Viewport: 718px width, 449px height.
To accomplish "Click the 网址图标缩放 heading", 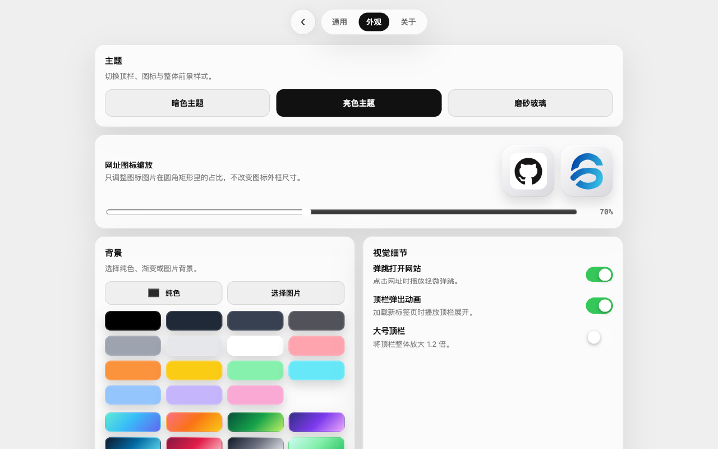I will pos(128,165).
